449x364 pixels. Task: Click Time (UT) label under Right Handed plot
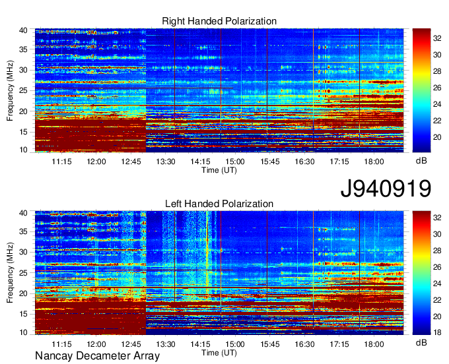219,170
